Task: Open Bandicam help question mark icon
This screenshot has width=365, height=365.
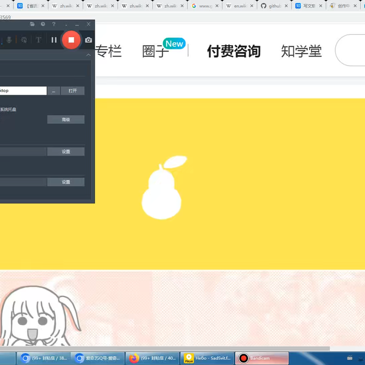Action: tap(54, 25)
